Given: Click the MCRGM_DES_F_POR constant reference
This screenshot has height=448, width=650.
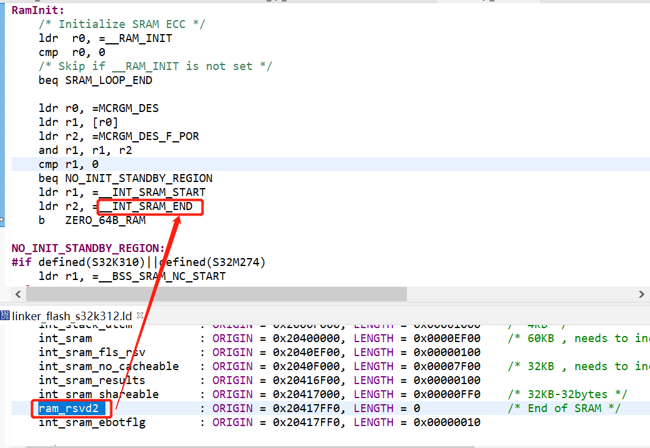Looking at the screenshot, I should tap(149, 136).
